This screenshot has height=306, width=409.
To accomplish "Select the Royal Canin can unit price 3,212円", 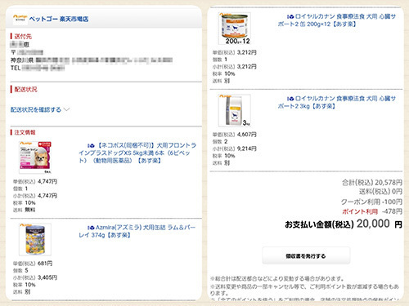I will click(247, 52).
